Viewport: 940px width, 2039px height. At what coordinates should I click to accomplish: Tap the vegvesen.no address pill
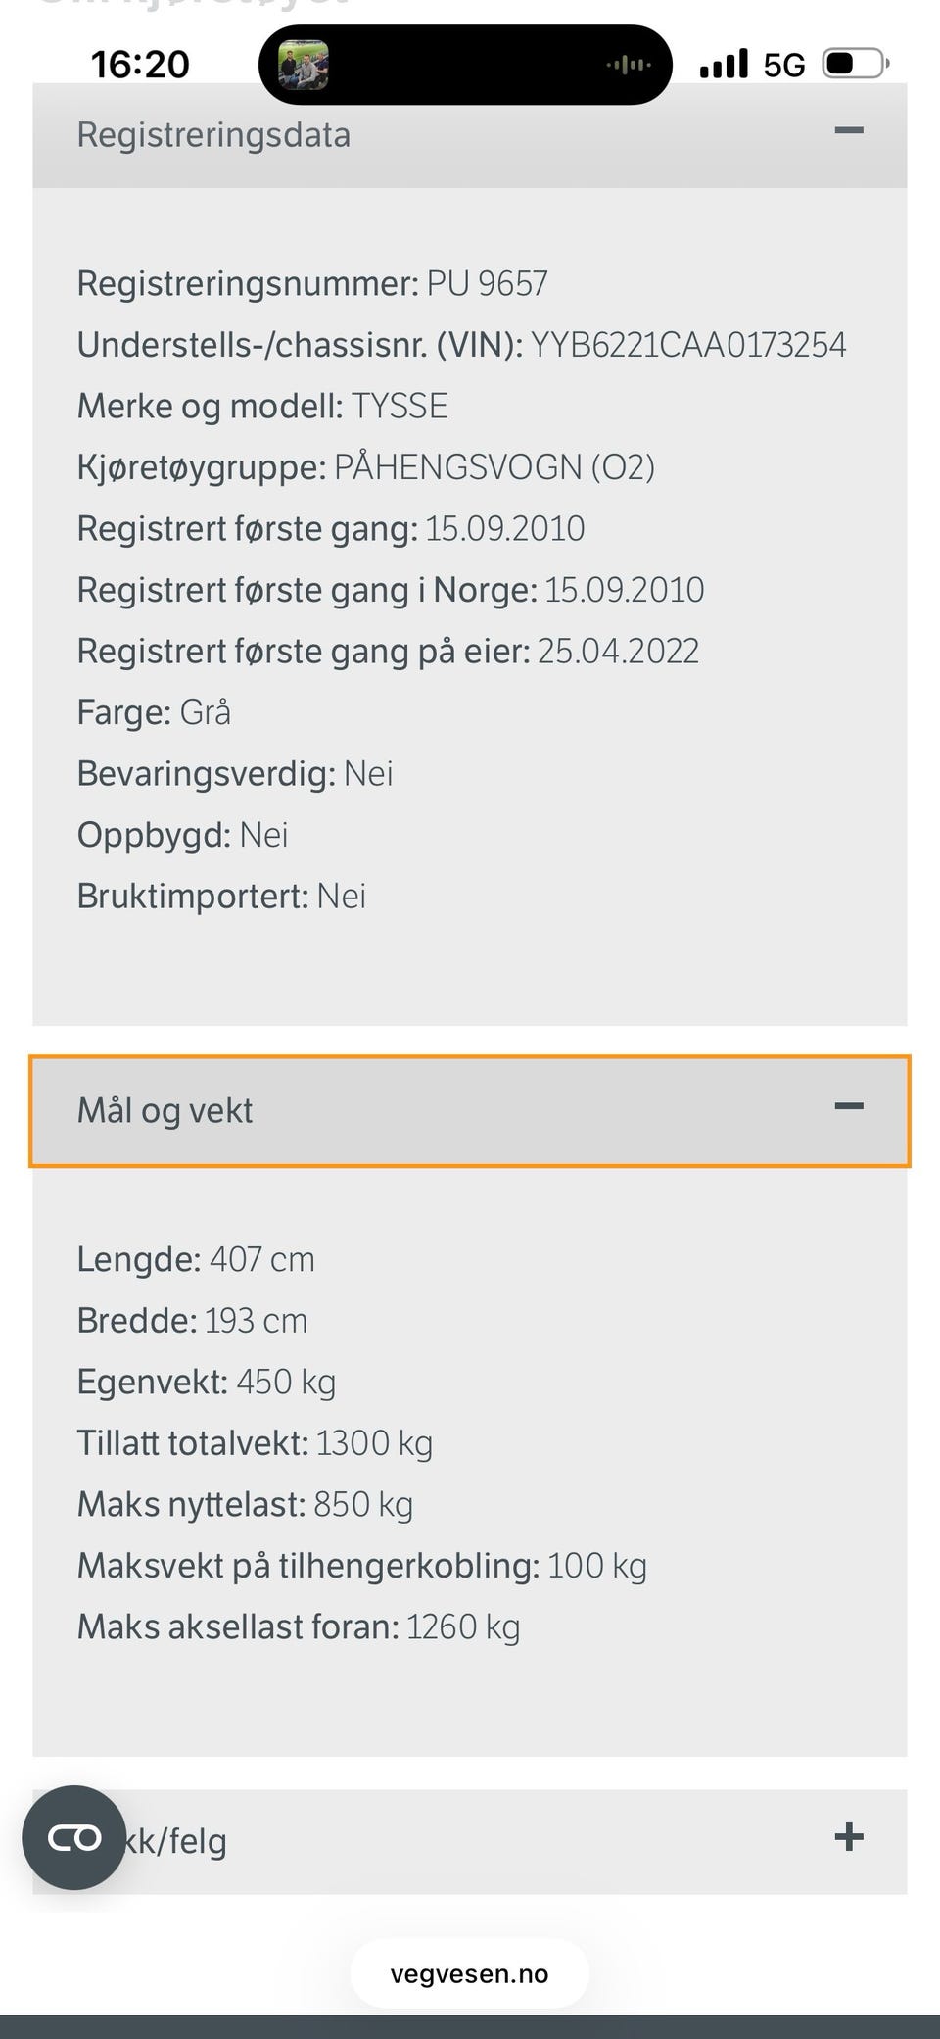(470, 1973)
